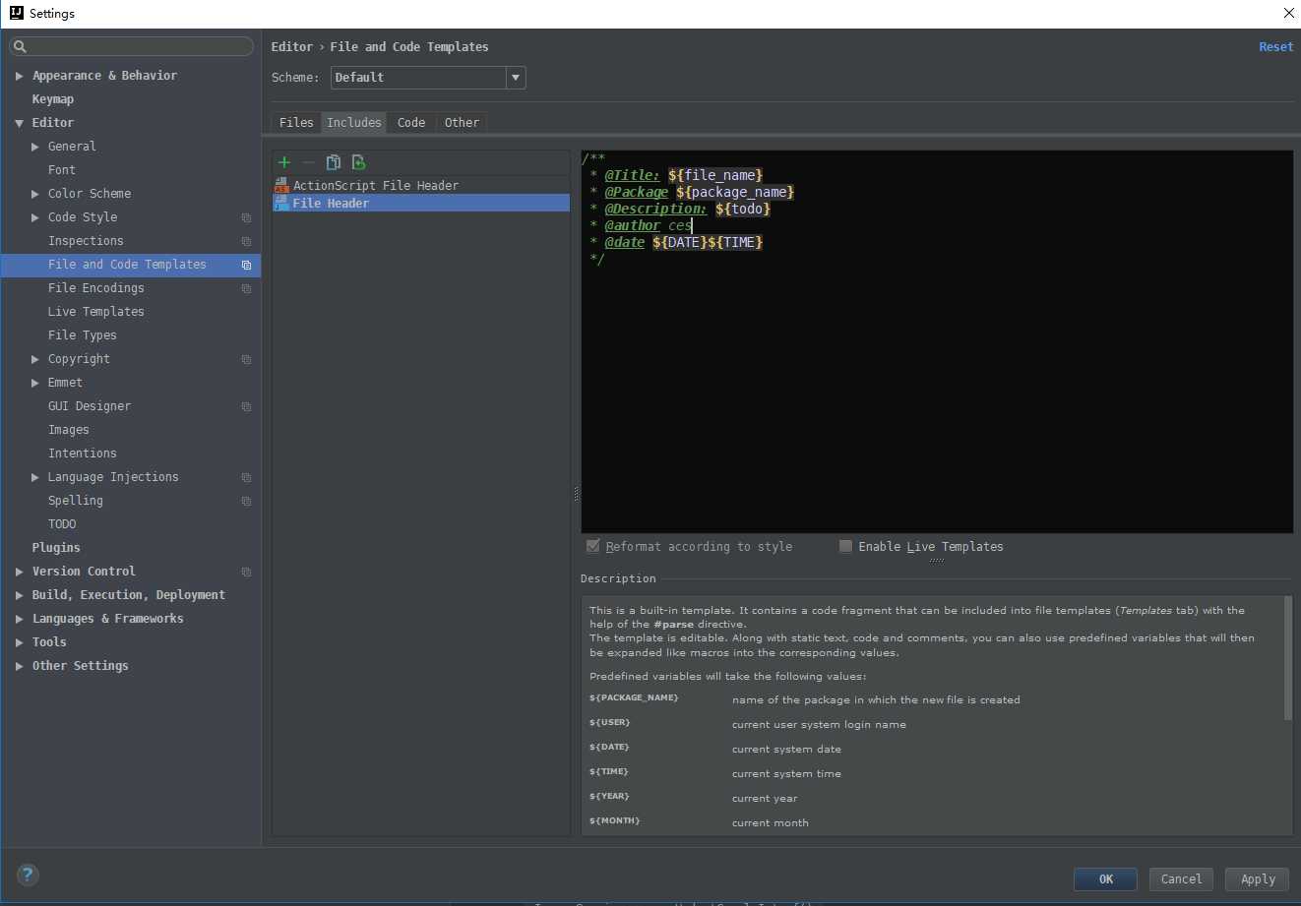
Task: Click project-level icon beside Inspections
Action: point(246,241)
